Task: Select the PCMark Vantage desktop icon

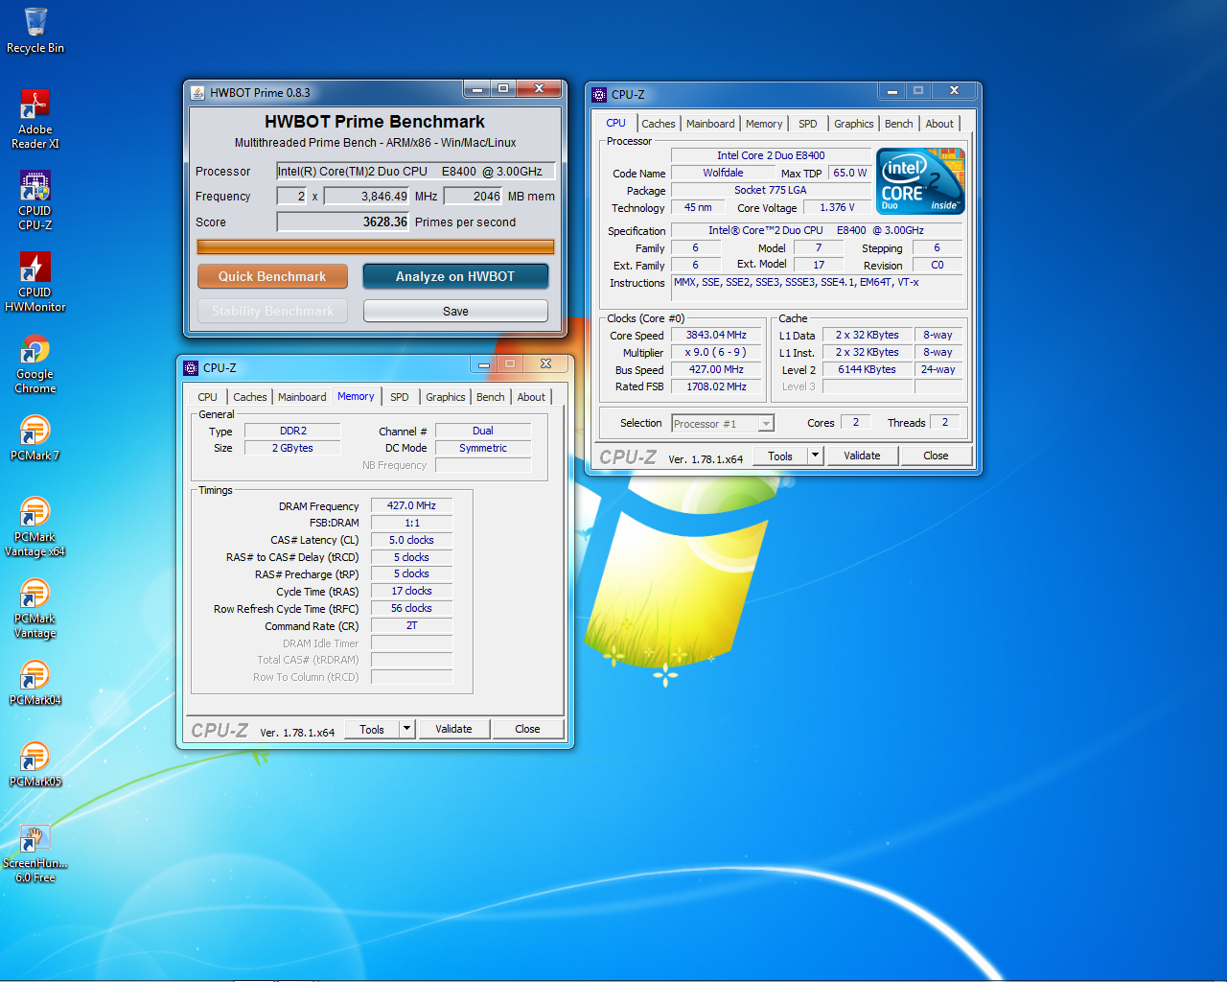Action: (35, 608)
